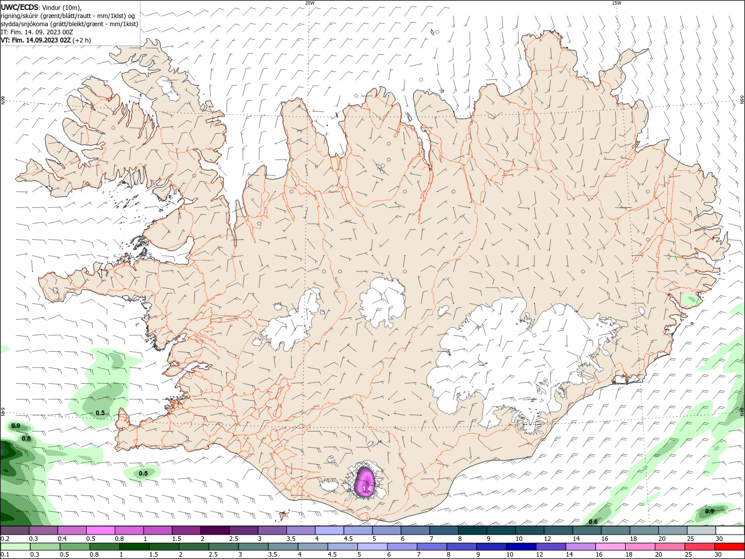745x559 pixels.
Task: Pick the dark teal swatch labeled 8 in the snow scale
Action: [472, 530]
